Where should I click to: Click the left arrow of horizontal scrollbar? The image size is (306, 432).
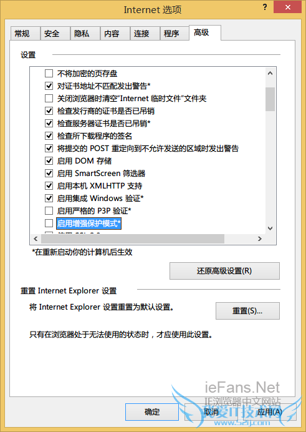(x=36, y=238)
